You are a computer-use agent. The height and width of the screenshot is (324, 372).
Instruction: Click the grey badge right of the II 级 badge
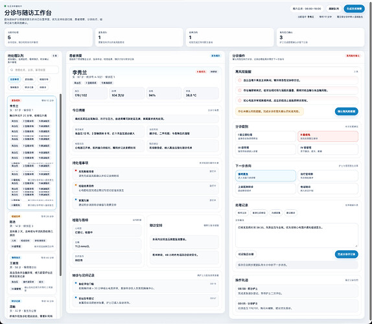[x=213, y=72]
